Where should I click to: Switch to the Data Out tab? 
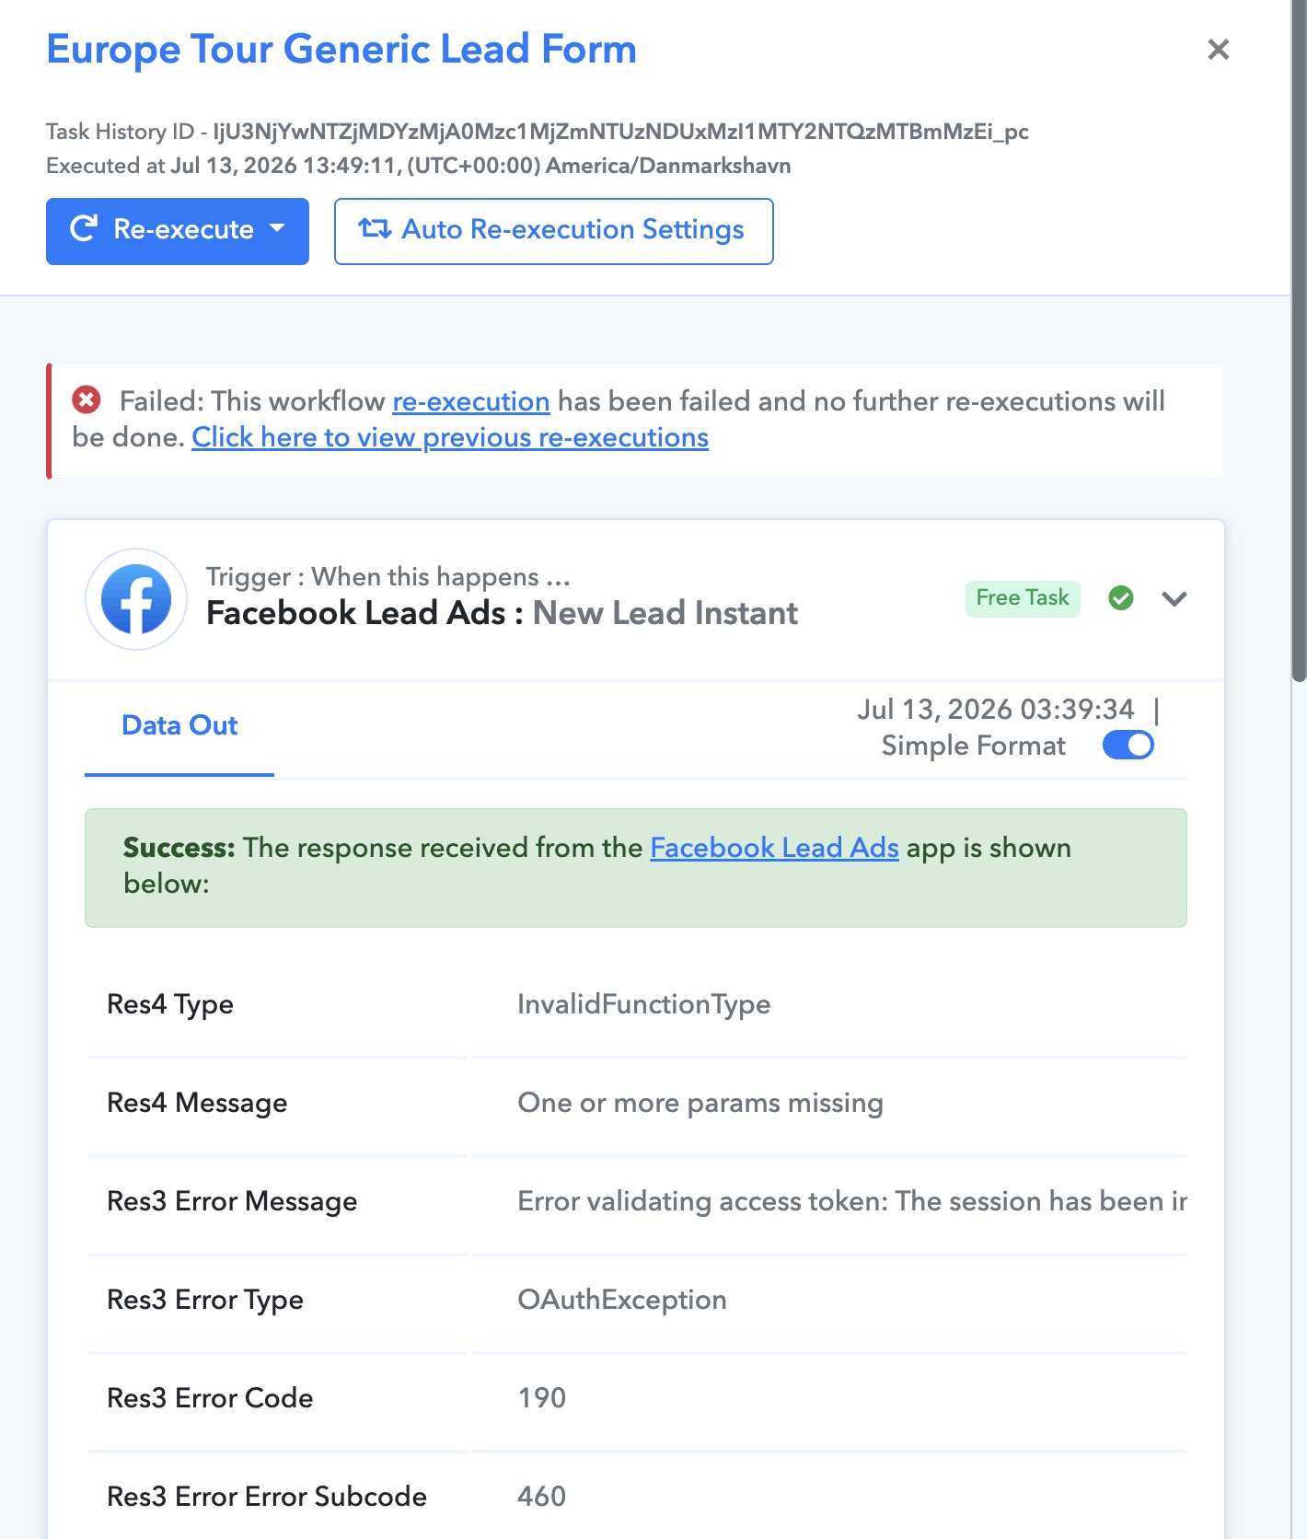(179, 726)
